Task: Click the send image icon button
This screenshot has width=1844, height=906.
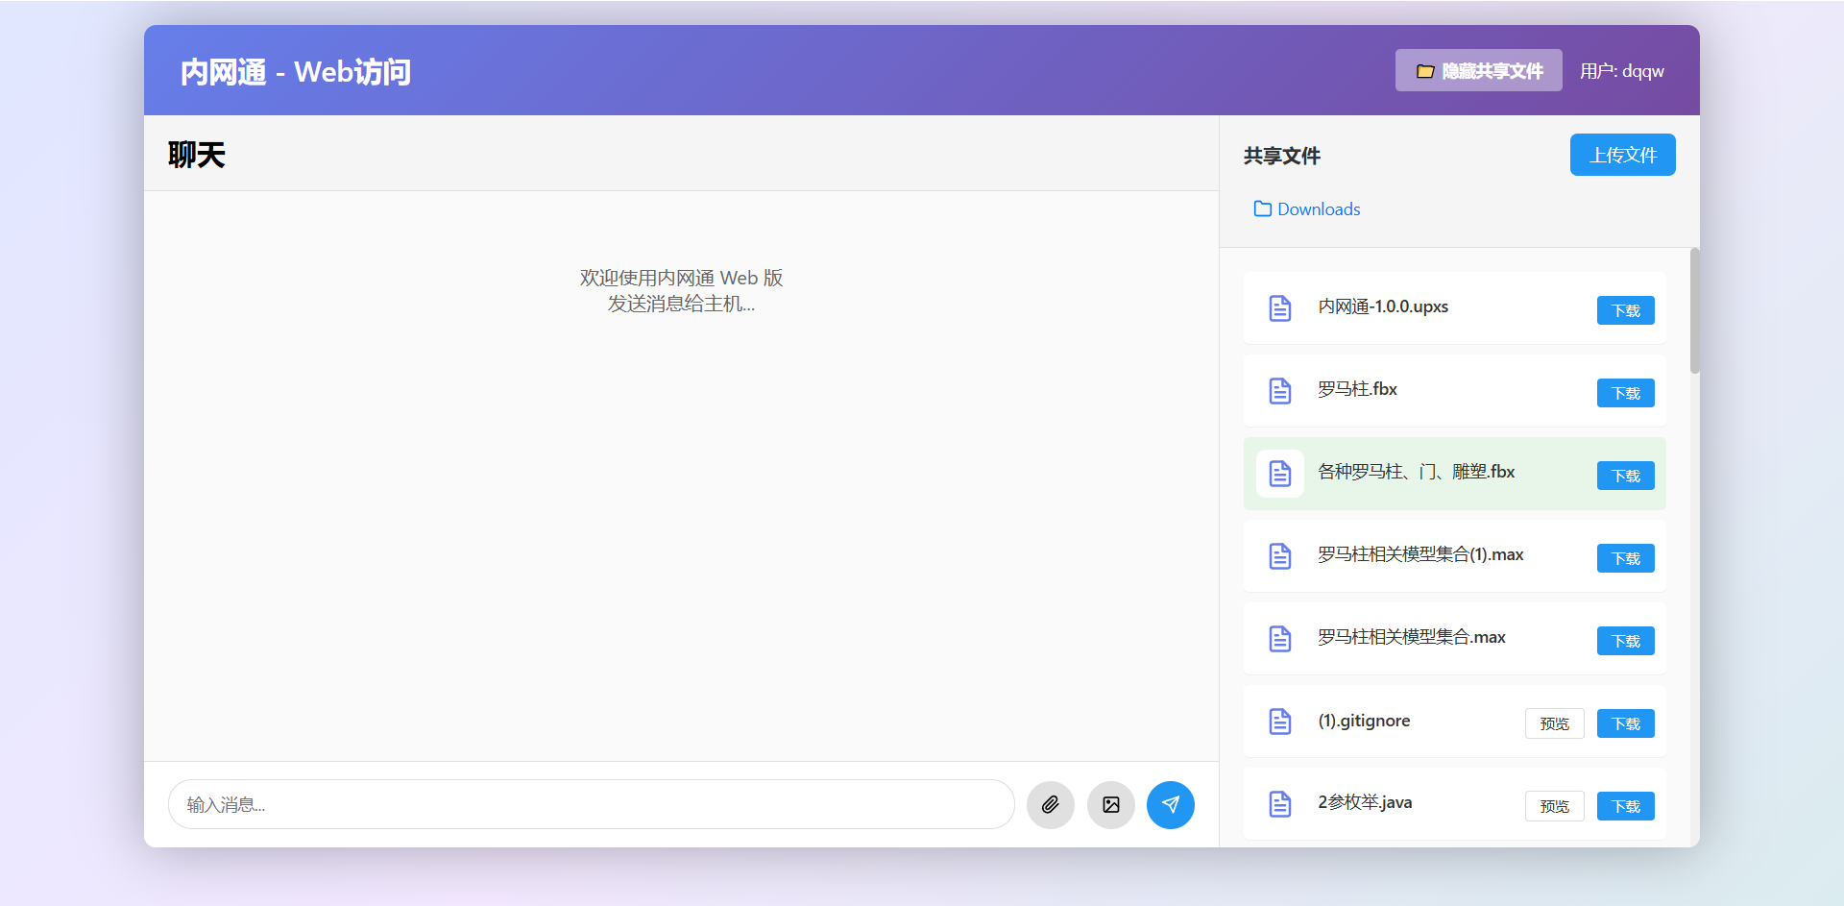Action: click(x=1110, y=805)
